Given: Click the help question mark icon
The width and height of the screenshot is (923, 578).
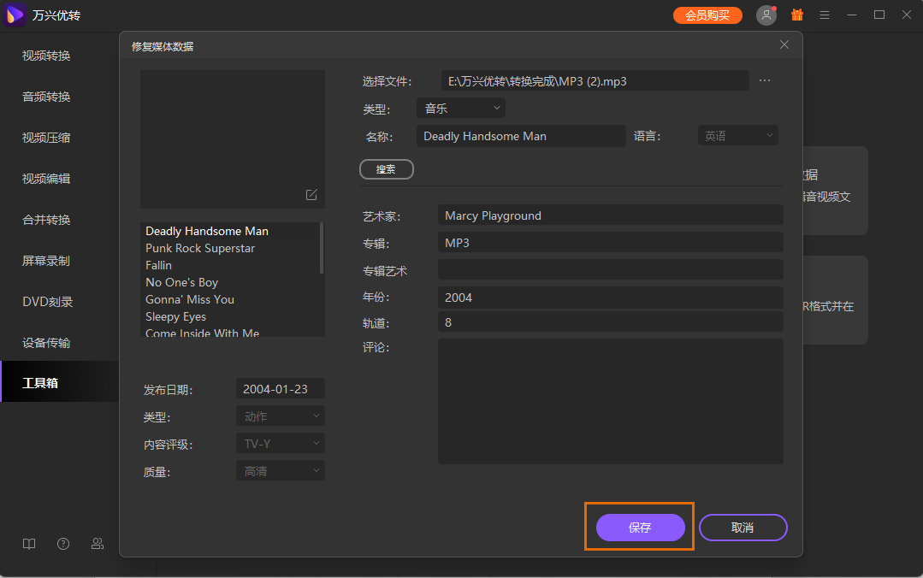Looking at the screenshot, I should point(62,544).
